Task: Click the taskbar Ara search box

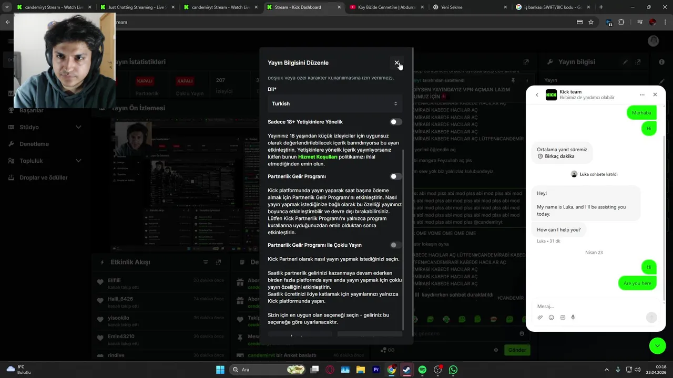Action: point(268,370)
